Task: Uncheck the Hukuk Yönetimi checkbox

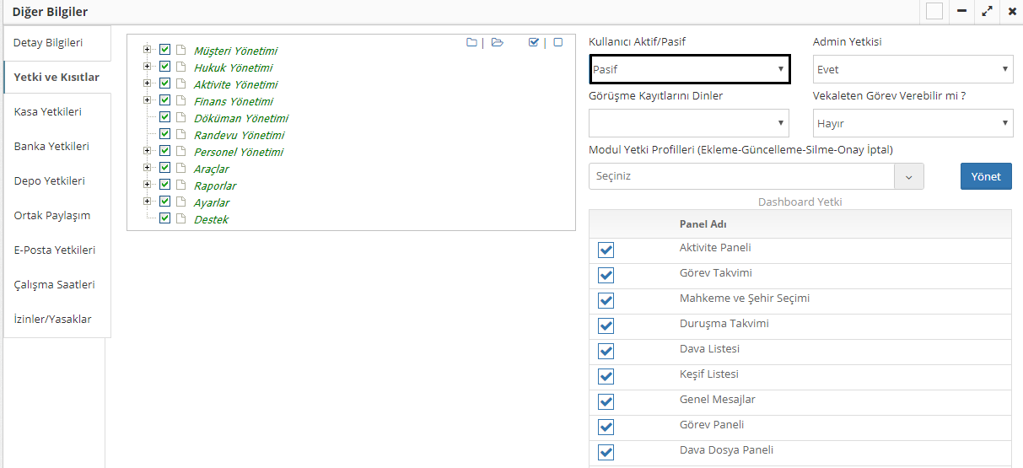Action: pos(165,67)
